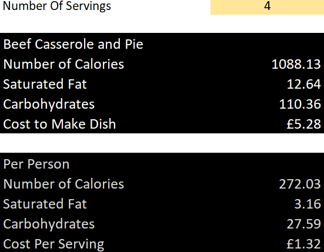
Task: Click the Number of Calories label under Per Person
Action: coord(64,184)
